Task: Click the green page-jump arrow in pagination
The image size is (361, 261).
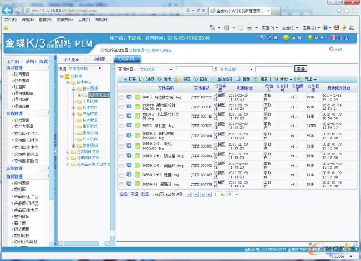Action: tap(222, 195)
